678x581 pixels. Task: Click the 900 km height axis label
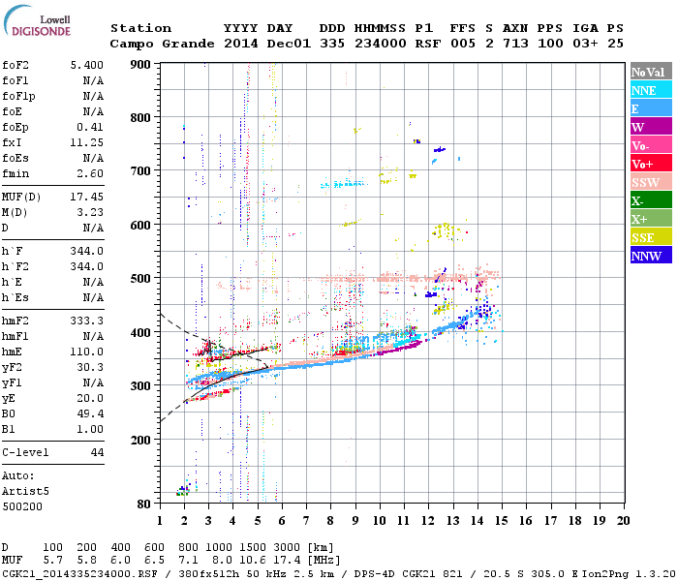pos(140,65)
